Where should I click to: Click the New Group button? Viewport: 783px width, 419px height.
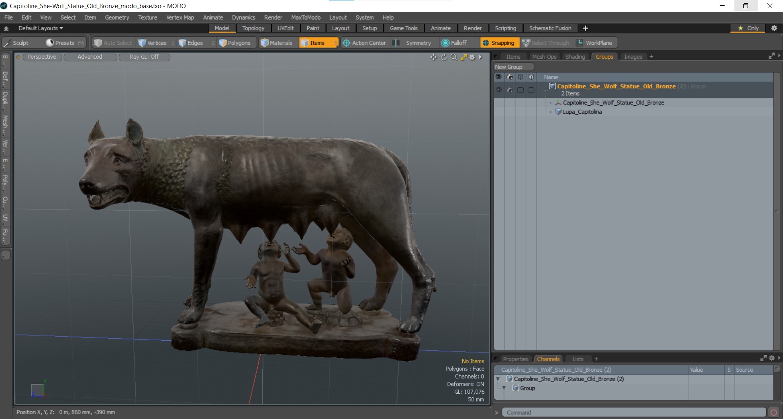click(x=513, y=67)
